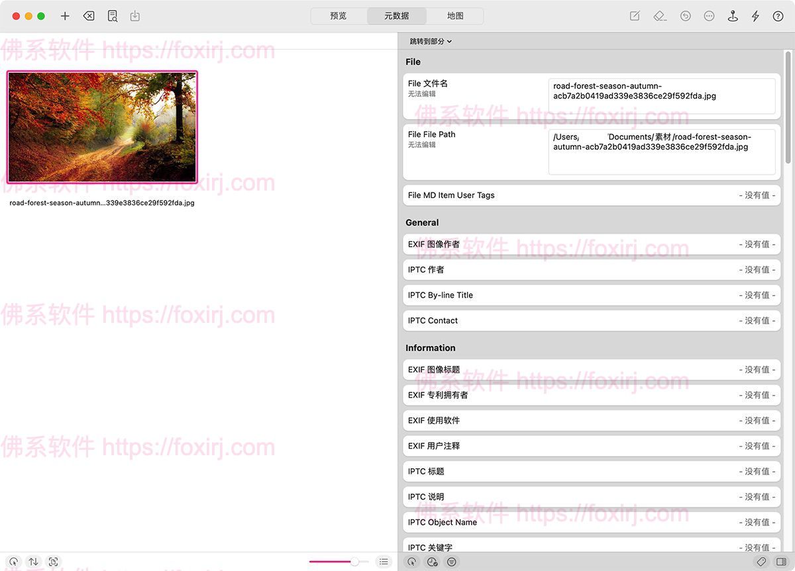The image size is (795, 571).
Task: Open help via question mark icon
Action: (x=778, y=16)
